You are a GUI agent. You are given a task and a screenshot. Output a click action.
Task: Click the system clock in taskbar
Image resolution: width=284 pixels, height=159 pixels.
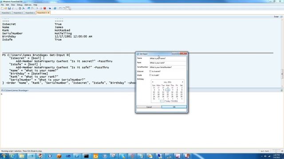tap(276, 156)
